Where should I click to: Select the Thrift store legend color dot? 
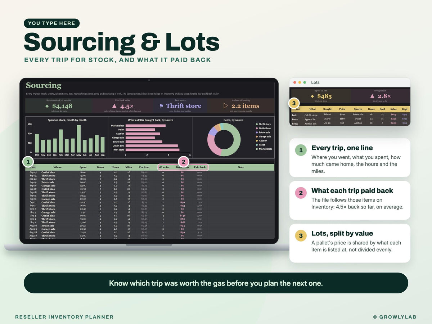click(x=256, y=124)
